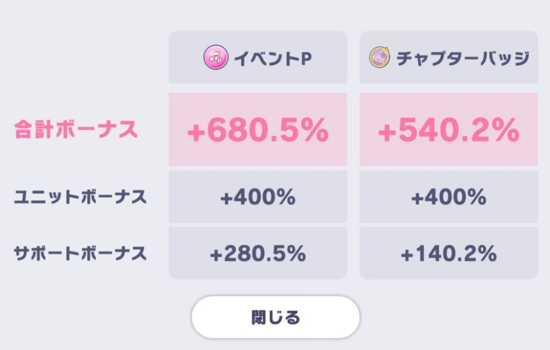Select the イベントP column header

pos(258,57)
